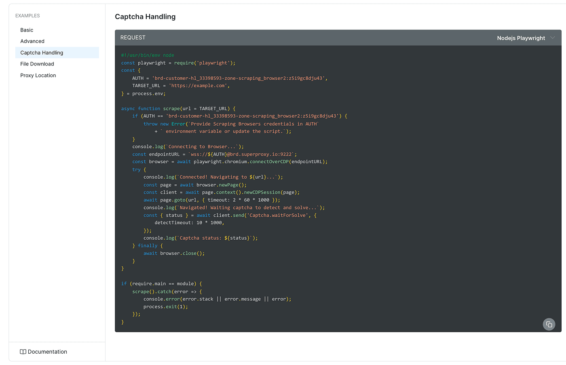The height and width of the screenshot is (365, 566).
Task: Click the browser.close() line in code
Action: tap(174, 253)
